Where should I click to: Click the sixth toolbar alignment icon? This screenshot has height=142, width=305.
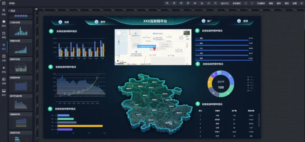pos(202,3)
